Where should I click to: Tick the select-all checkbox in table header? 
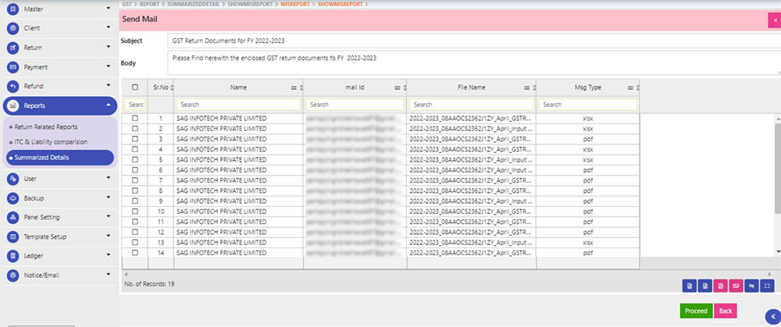click(135, 87)
